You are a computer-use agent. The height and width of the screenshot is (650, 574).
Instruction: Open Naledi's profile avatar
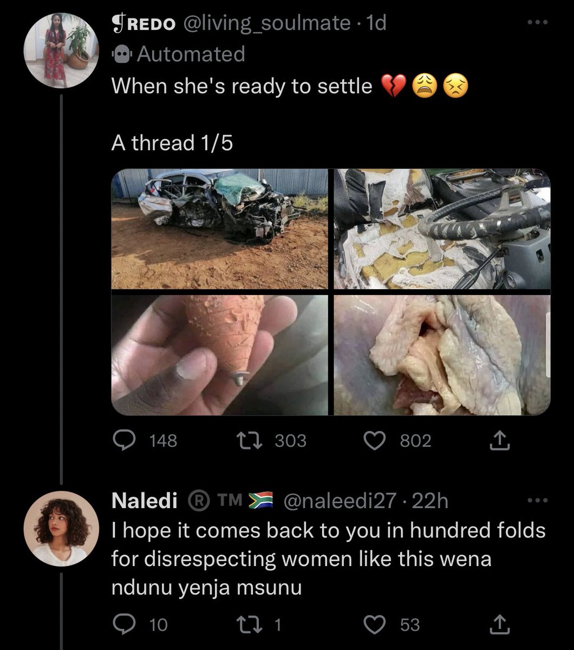click(62, 529)
